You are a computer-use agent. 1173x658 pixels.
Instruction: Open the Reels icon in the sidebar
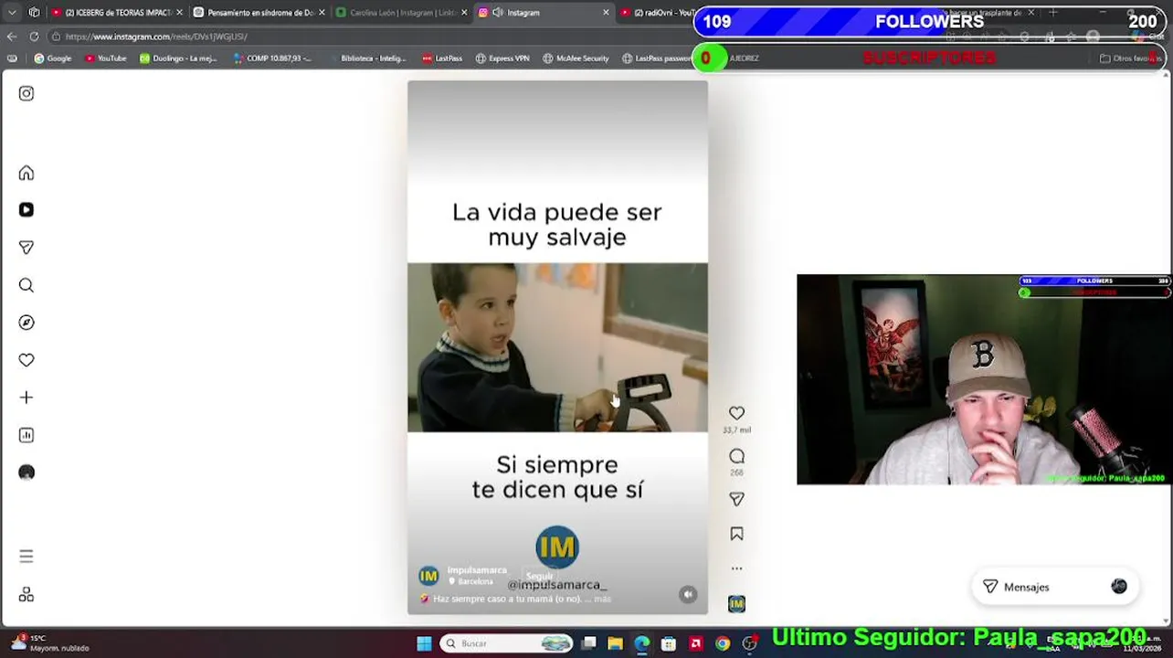tap(26, 210)
